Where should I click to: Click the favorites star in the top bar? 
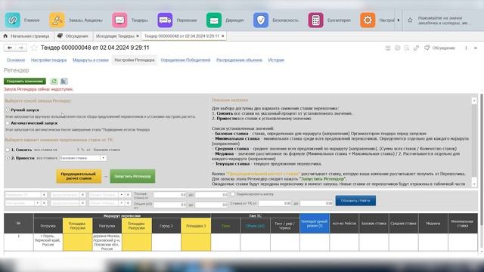coord(410,20)
